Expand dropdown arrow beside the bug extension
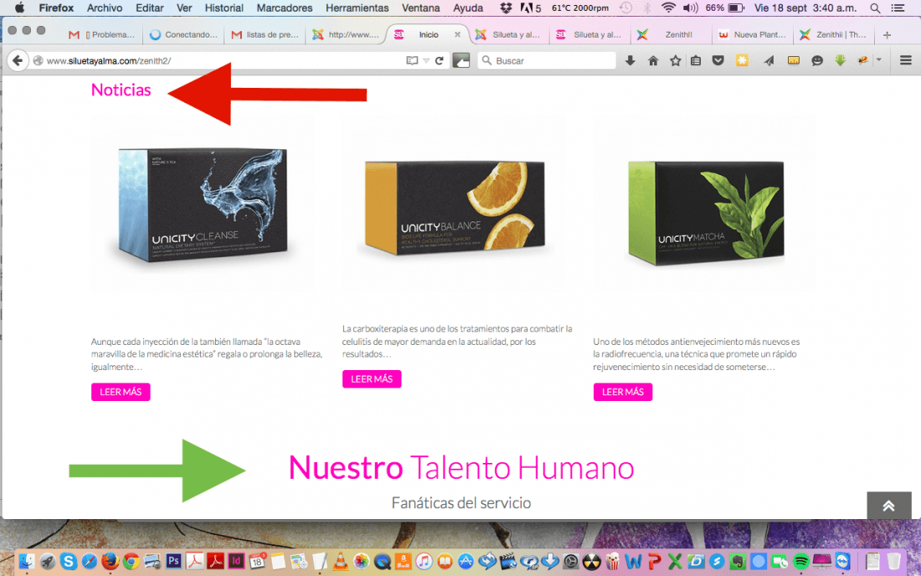The image size is (921, 576). click(878, 60)
